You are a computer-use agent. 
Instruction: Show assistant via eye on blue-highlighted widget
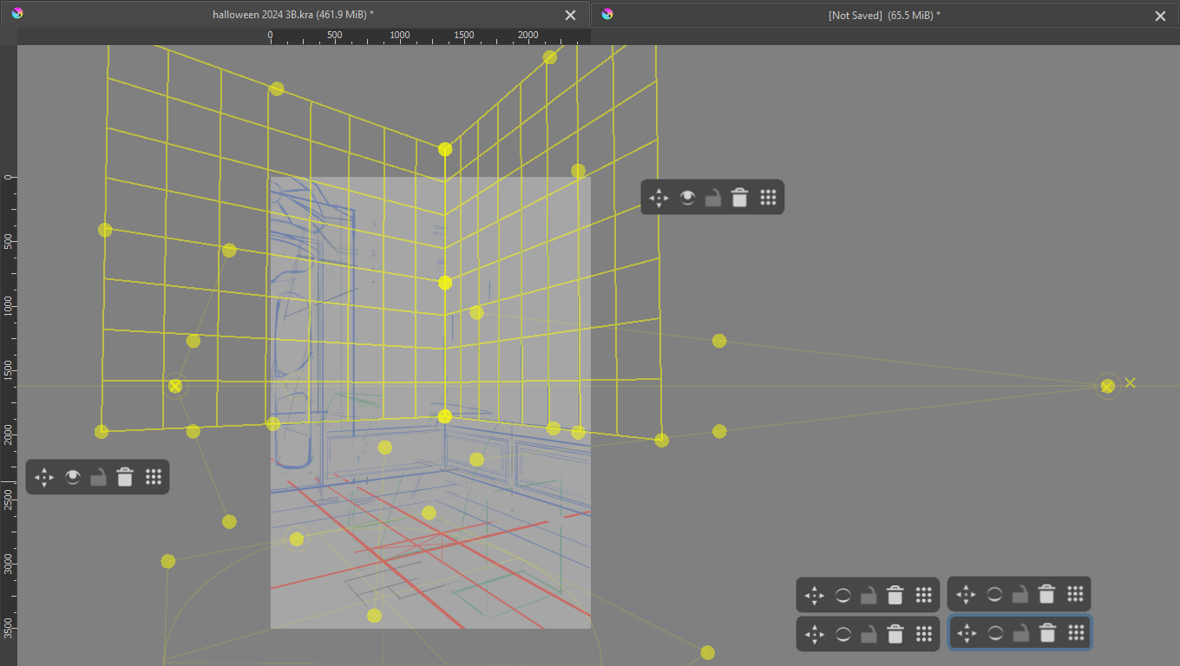coord(994,634)
